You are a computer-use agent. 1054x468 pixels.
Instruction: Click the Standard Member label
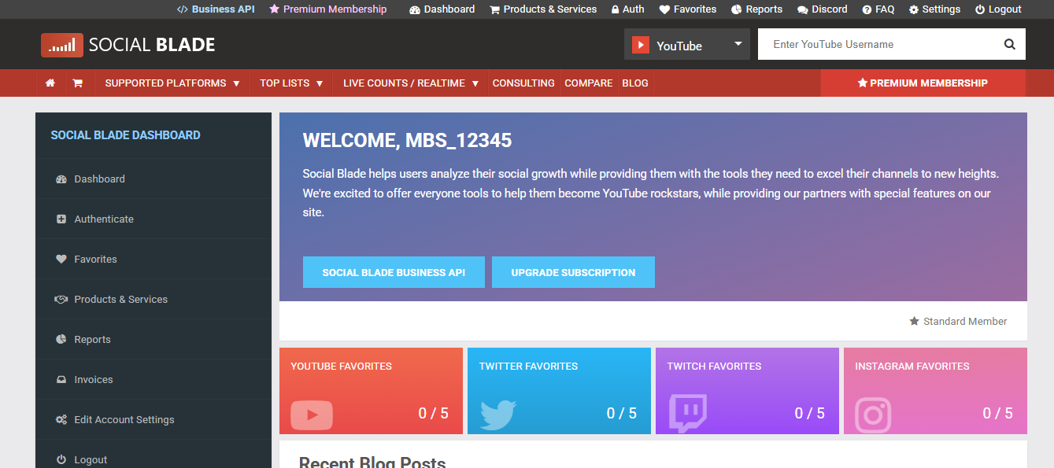[x=965, y=321]
